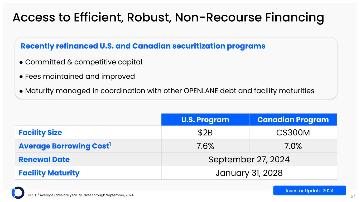Click the 7.0% borrowing cost value

tap(293, 146)
